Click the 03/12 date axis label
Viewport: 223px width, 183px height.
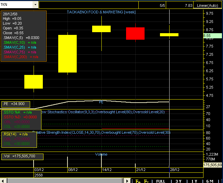(x=39, y=170)
